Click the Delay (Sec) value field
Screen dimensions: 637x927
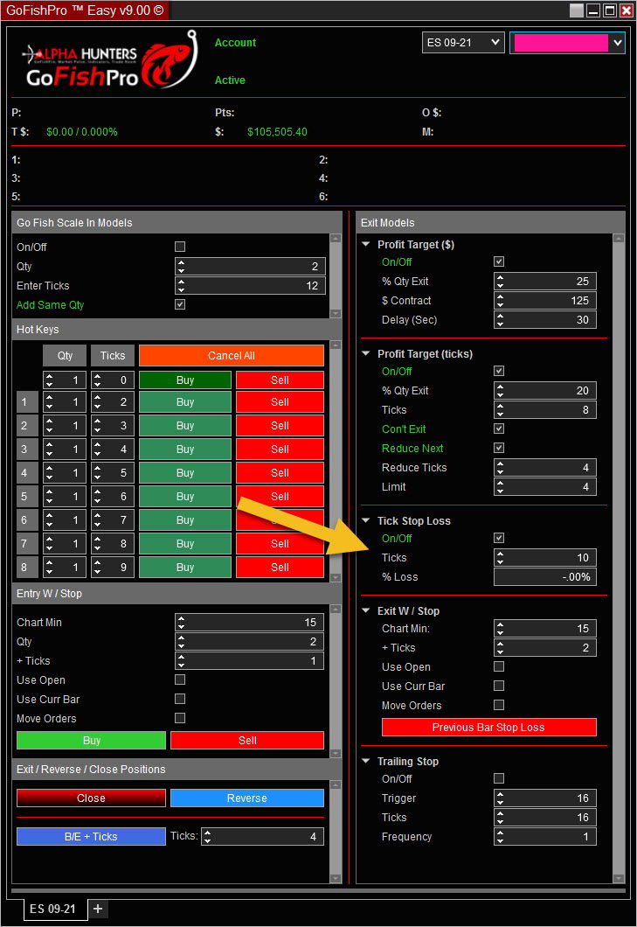click(x=545, y=319)
